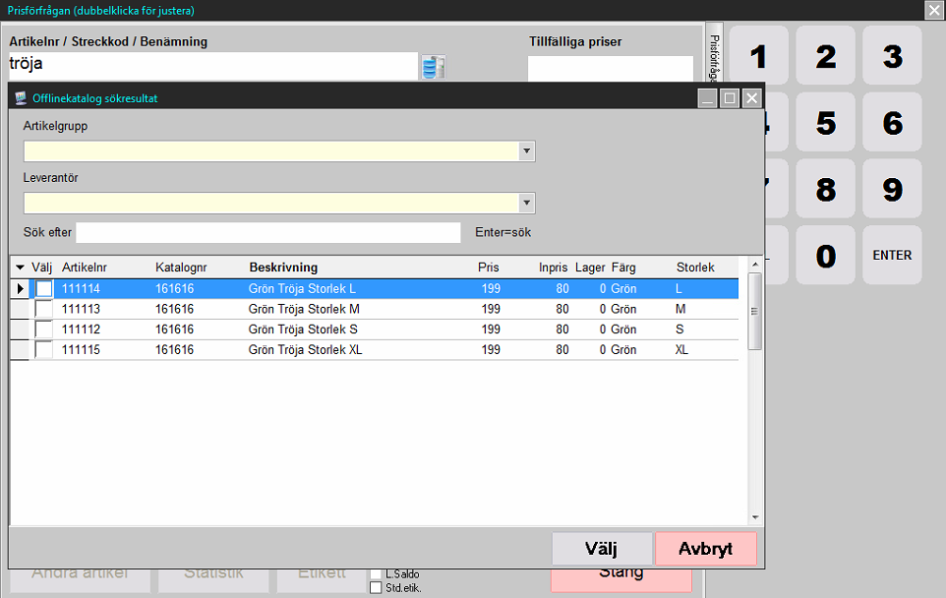The height and width of the screenshot is (598, 946).
Task: Enable the Std.etik. checkbox
Action: point(376,588)
